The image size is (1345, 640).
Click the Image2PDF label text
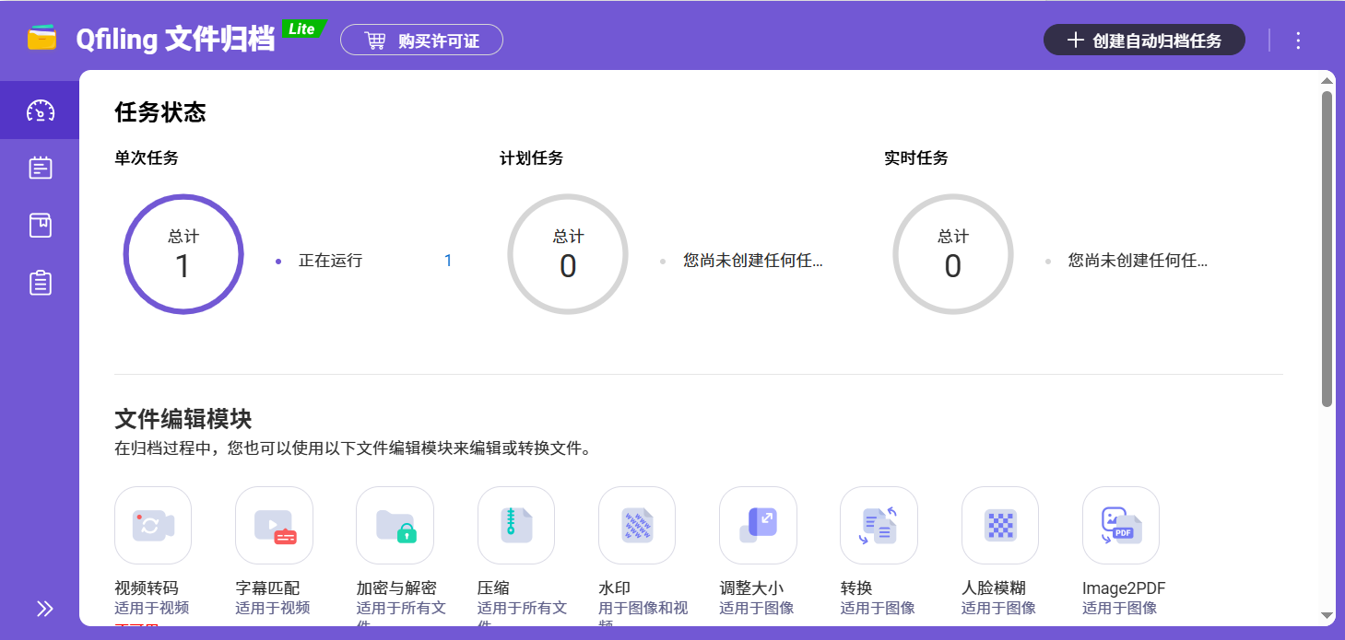tap(1124, 588)
